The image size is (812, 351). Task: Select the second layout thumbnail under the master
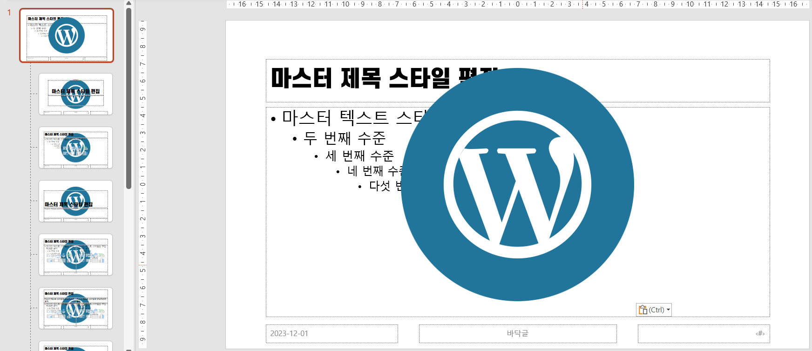[76, 148]
